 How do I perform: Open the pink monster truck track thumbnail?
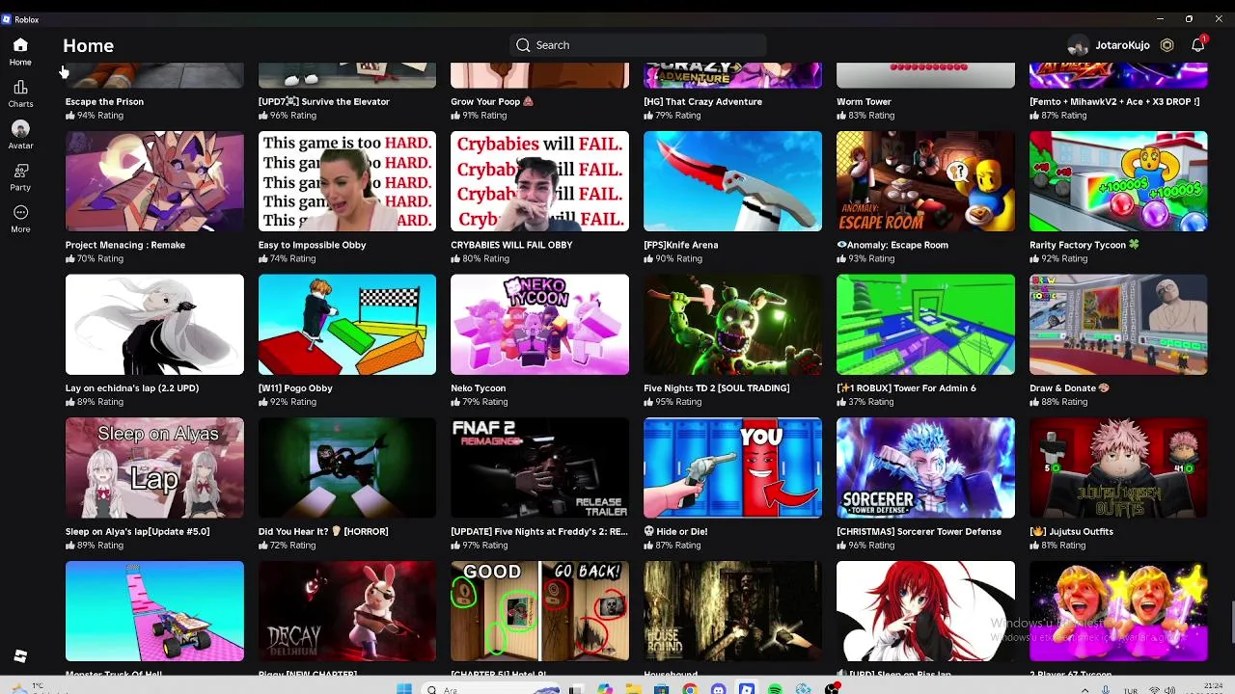154,611
